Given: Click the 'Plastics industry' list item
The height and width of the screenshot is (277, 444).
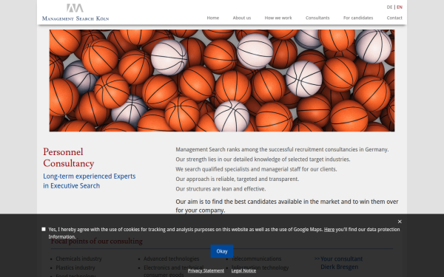Looking at the screenshot, I should (75, 267).
